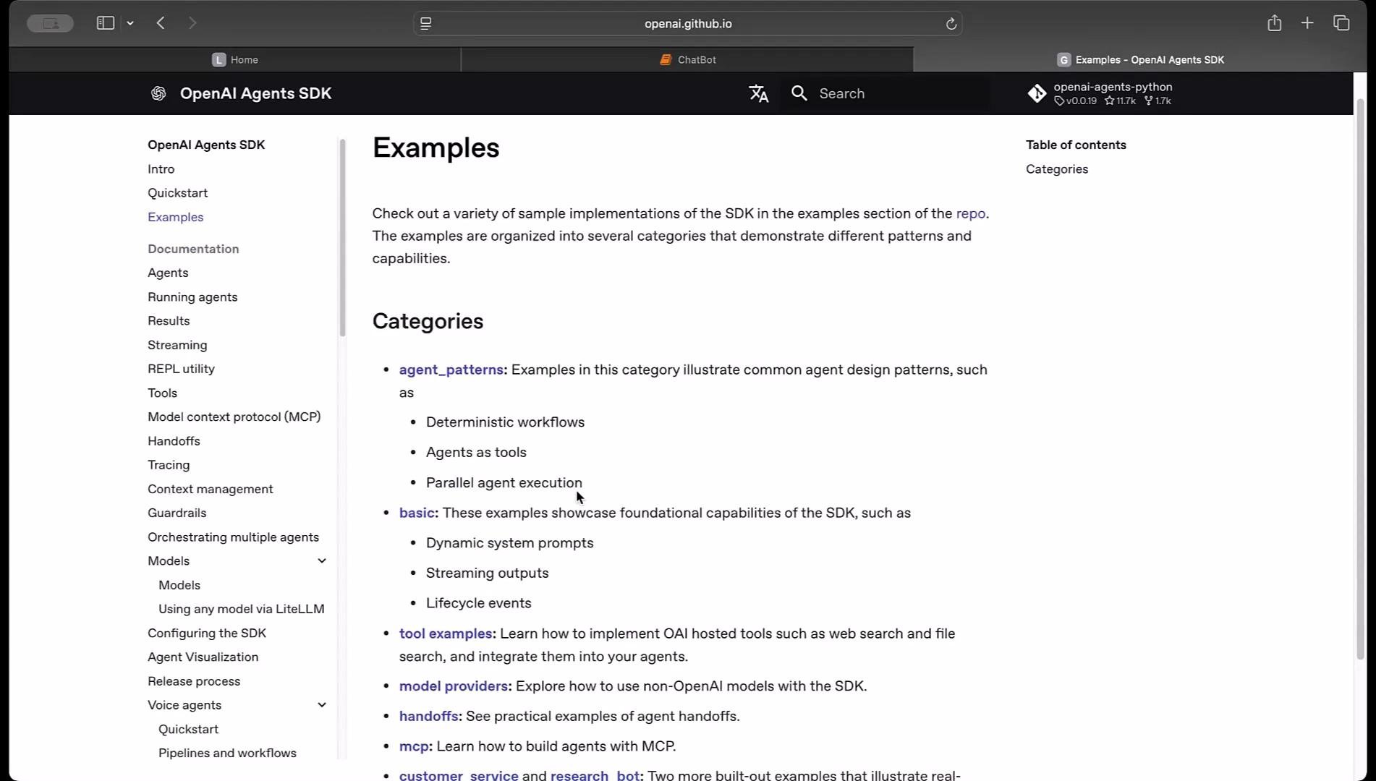1376x781 pixels.
Task: Collapse the Models section chevron
Action: pyautogui.click(x=322, y=561)
